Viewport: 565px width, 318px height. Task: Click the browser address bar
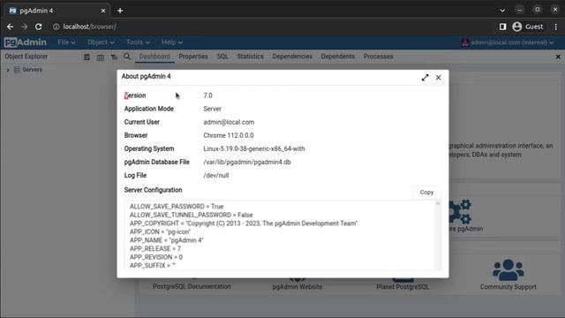click(x=270, y=26)
